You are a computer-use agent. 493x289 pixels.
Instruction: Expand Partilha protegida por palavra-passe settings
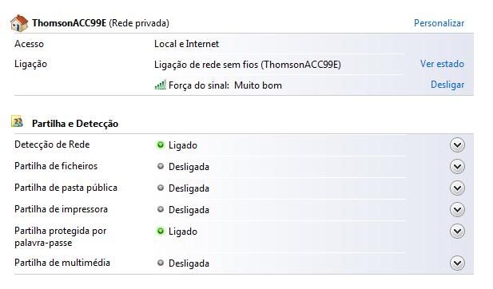[x=457, y=232]
